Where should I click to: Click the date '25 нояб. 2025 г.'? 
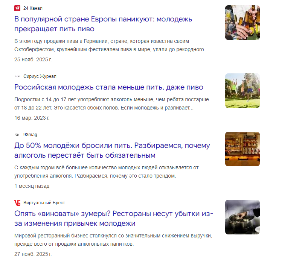[33, 60]
